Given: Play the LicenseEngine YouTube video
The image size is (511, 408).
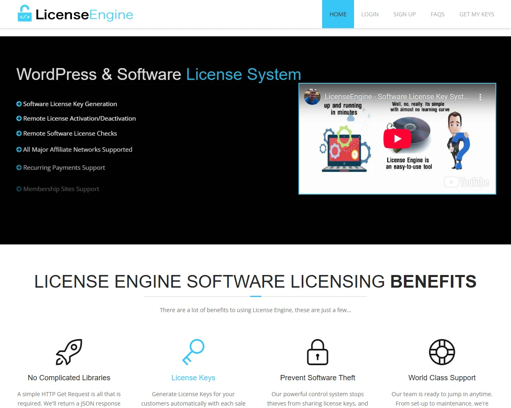Looking at the screenshot, I should [x=397, y=139].
